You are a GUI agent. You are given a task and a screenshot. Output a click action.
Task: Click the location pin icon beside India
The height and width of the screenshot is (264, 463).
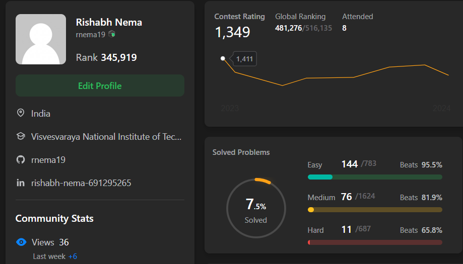pyautogui.click(x=21, y=113)
